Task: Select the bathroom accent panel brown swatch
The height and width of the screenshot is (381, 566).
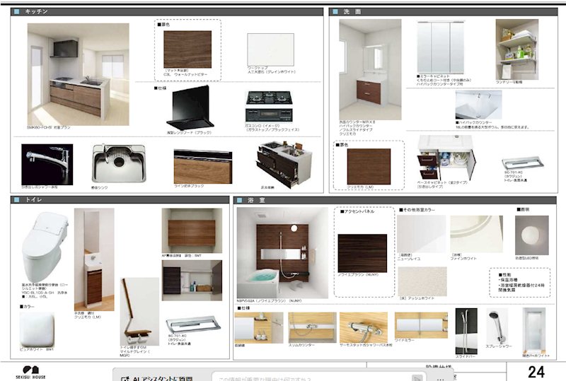Action: tap(362, 253)
